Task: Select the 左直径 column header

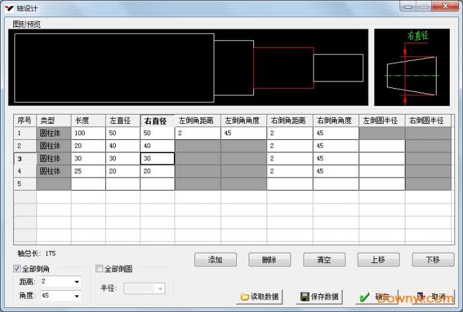Action: point(122,121)
